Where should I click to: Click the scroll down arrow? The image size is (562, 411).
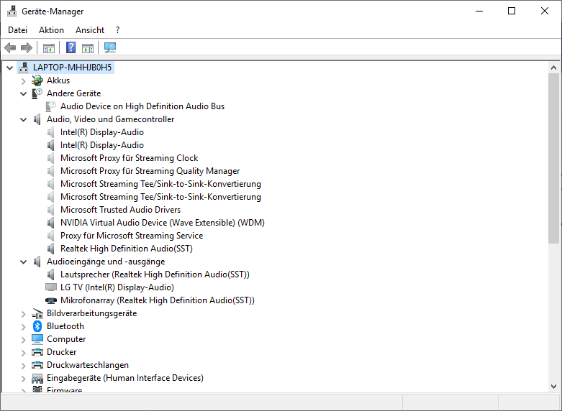(x=553, y=387)
